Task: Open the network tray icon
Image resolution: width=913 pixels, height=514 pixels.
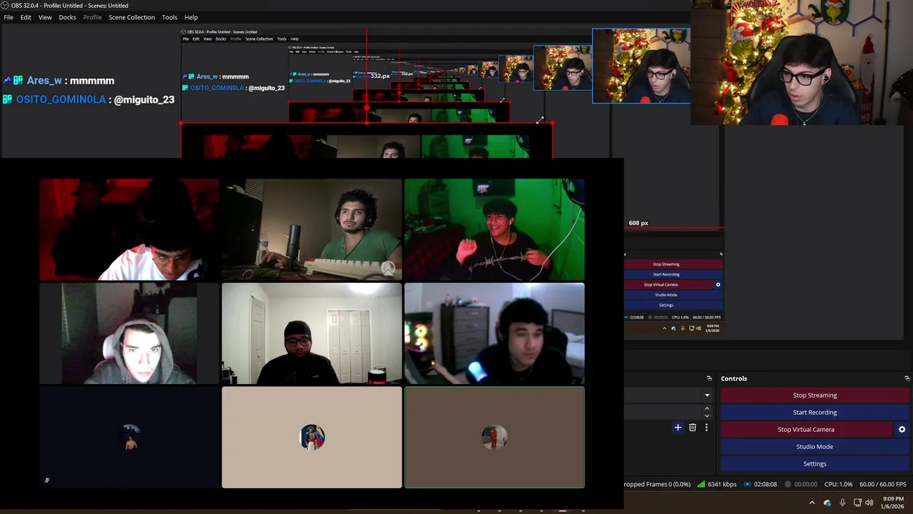Action: (857, 503)
